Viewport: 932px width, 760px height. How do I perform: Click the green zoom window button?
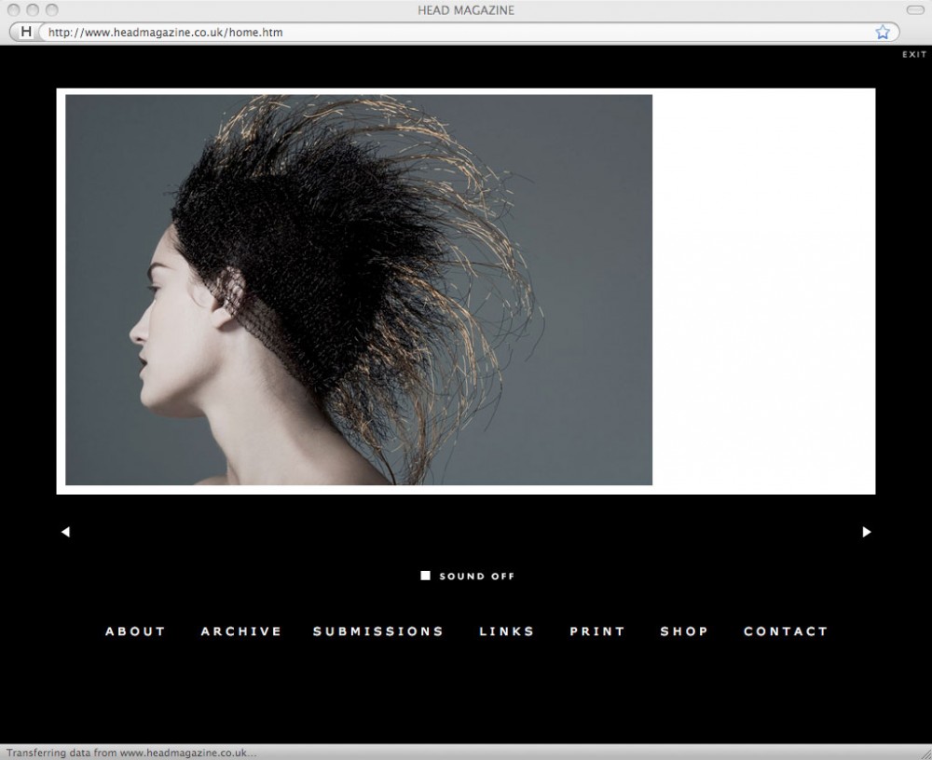click(51, 9)
